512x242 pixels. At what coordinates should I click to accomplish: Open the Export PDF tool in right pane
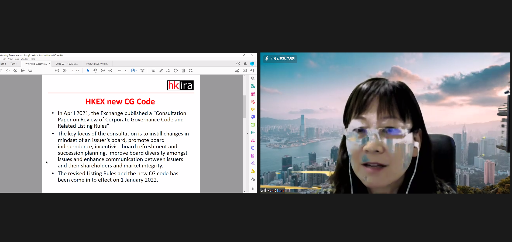pyautogui.click(x=253, y=86)
